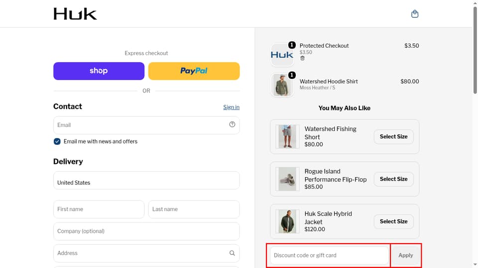Select size for Rogue Island Flip-Flop
478x268 pixels.
(393, 179)
